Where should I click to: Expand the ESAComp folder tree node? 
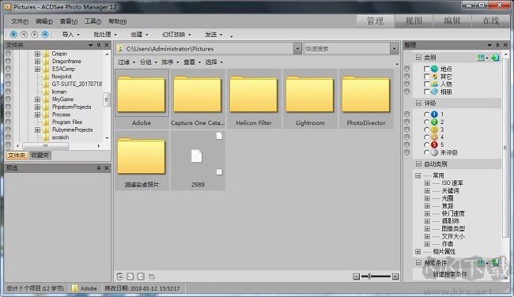click(x=37, y=69)
